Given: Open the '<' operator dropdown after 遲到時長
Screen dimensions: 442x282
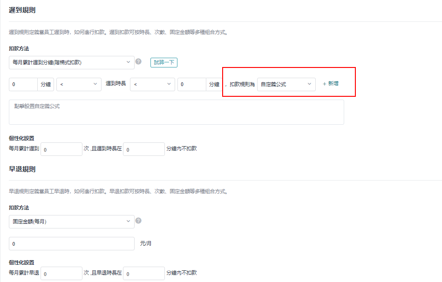Looking at the screenshot, I should [x=152, y=84].
